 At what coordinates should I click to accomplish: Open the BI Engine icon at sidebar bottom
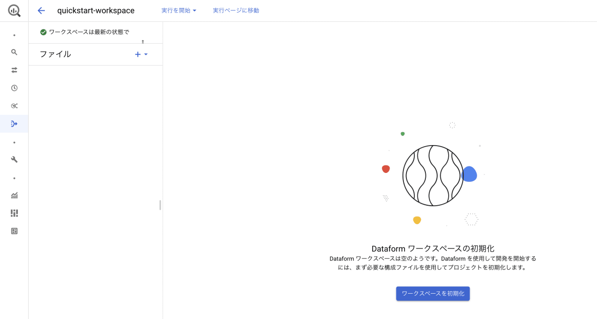point(14,231)
